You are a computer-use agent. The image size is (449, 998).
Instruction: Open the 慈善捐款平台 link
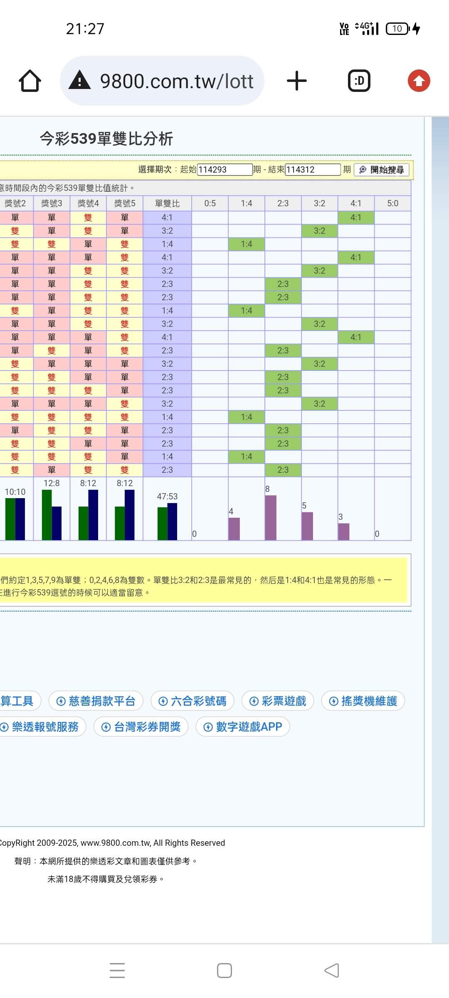pyautogui.click(x=96, y=701)
